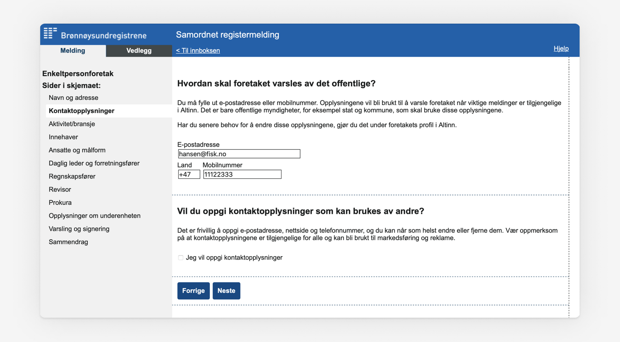Screen dimensions: 620x342
Task: Open the Aktivitet/bransje section
Action: 72,124
